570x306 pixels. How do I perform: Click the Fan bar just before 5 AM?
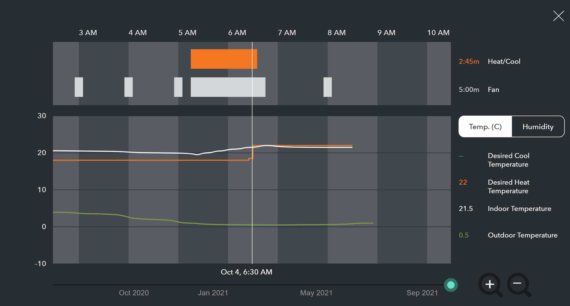click(178, 87)
